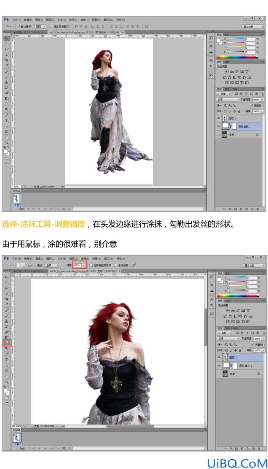Open 图像(I) menu in upper screenshot
The width and height of the screenshot is (268, 469).
click(x=39, y=19)
